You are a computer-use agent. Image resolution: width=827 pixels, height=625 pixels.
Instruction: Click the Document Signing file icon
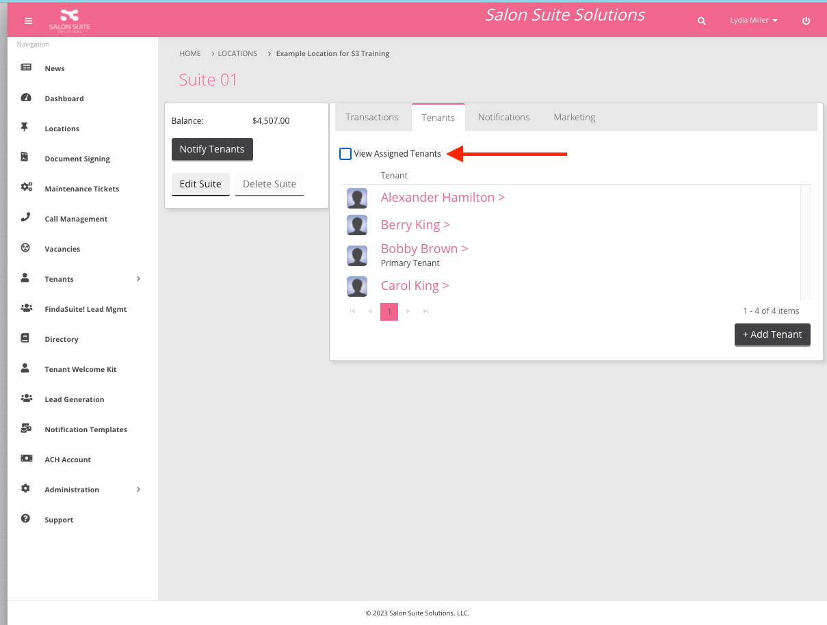[25, 158]
